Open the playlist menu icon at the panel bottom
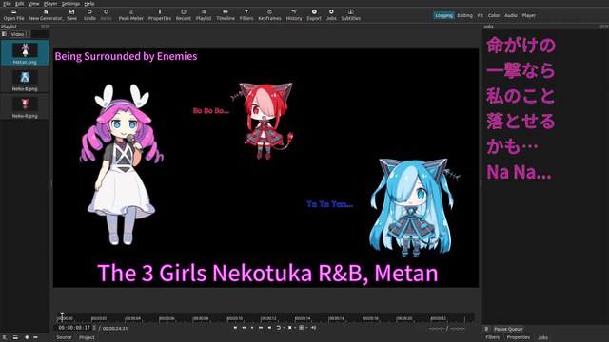The image size is (609, 342). coord(5,337)
